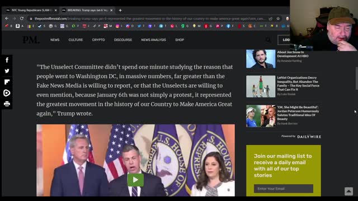Share article on Twitter

pyautogui.click(x=7, y=71)
